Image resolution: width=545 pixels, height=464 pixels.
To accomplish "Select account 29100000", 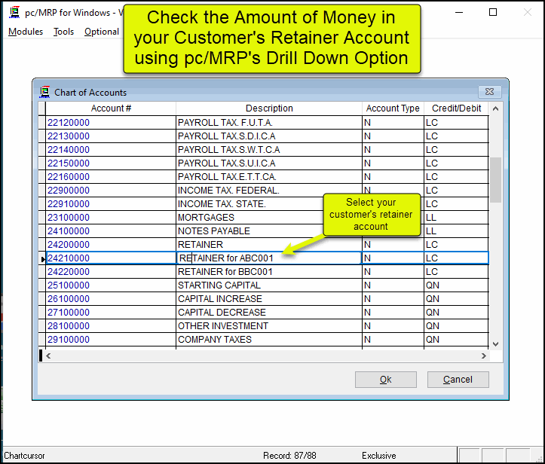I will pos(111,339).
